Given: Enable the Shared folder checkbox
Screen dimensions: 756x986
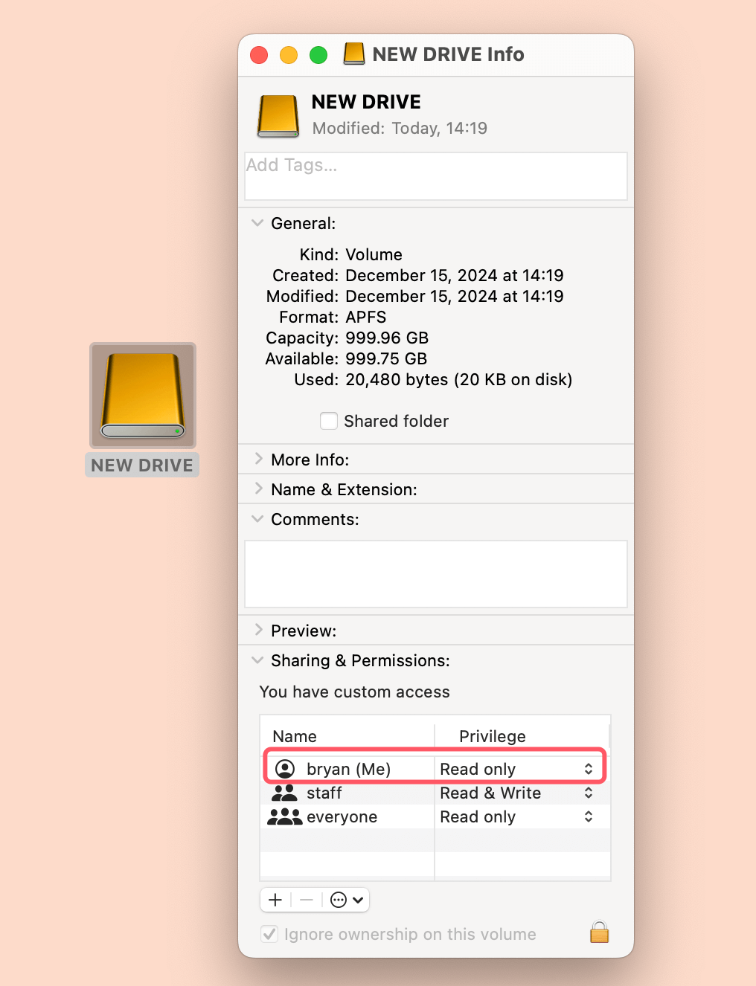Looking at the screenshot, I should (x=329, y=421).
